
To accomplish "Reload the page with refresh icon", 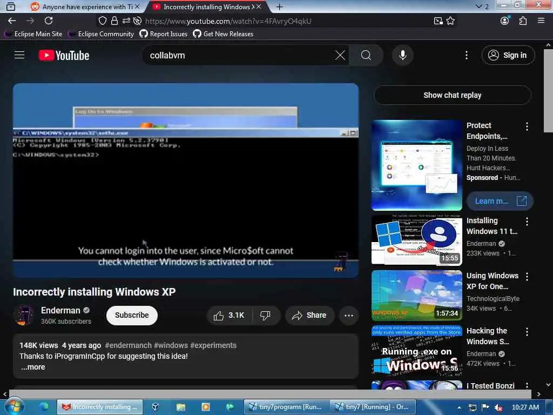I will point(49,21).
